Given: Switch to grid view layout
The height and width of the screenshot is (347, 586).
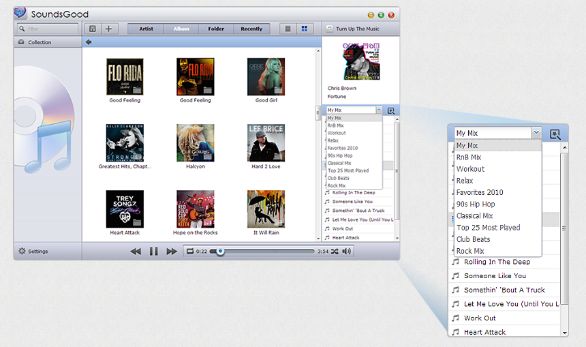Looking at the screenshot, I should click(x=305, y=29).
